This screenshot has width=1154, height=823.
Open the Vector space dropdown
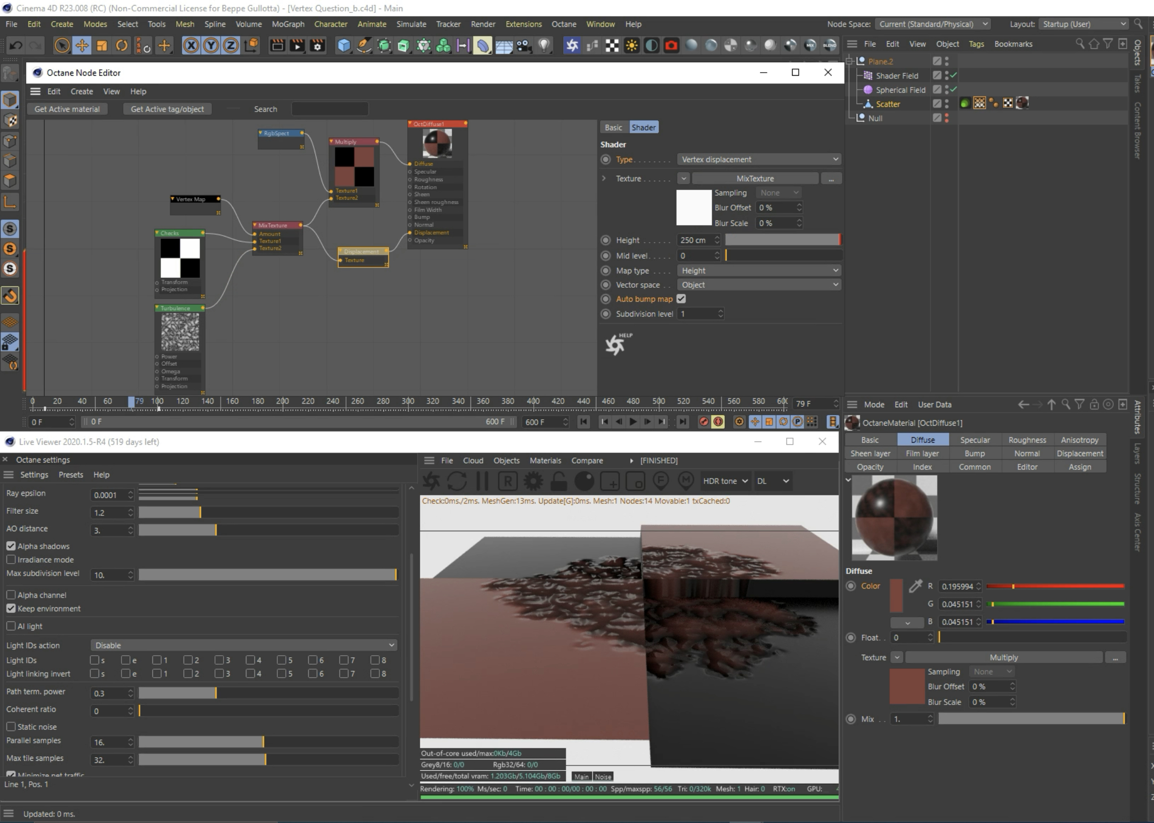[x=759, y=285]
